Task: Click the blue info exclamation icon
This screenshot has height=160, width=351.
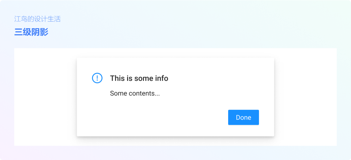Action: tap(97, 78)
